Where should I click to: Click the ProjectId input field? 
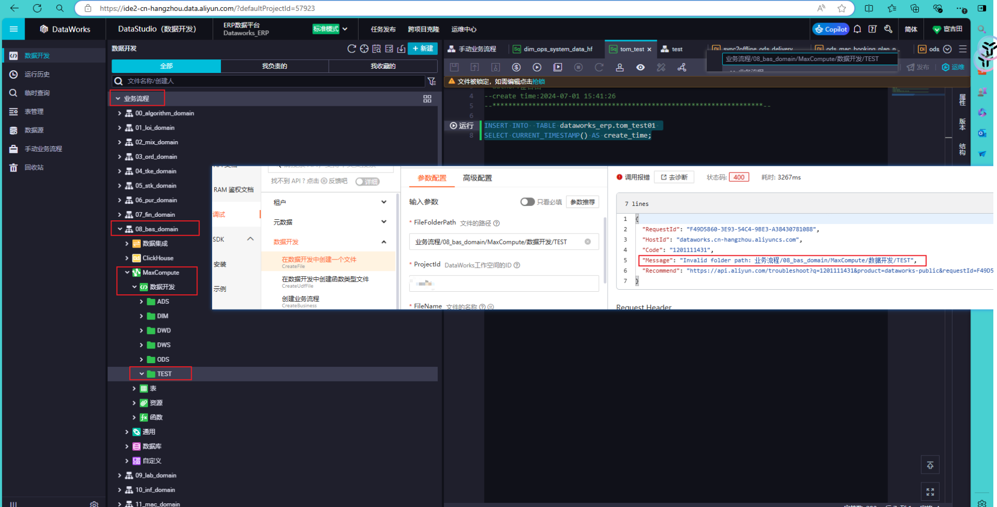(504, 283)
